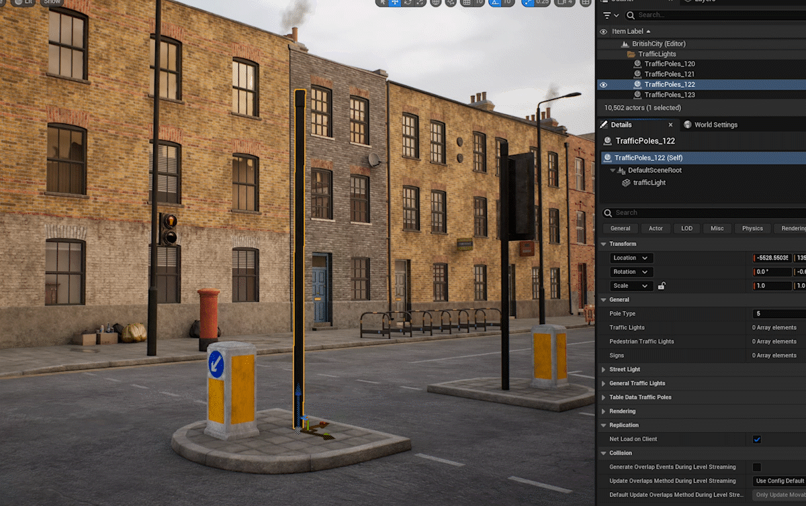Click the TrafficLights folder icon
The image size is (806, 506).
point(631,54)
